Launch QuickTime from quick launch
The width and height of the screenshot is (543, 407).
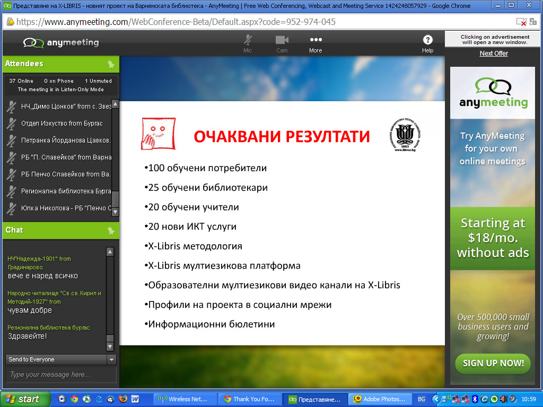99,399
